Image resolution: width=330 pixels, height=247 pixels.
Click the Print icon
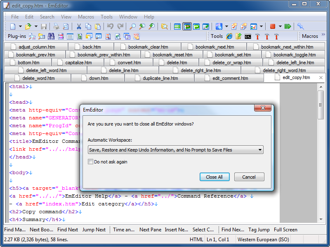pos(56,26)
